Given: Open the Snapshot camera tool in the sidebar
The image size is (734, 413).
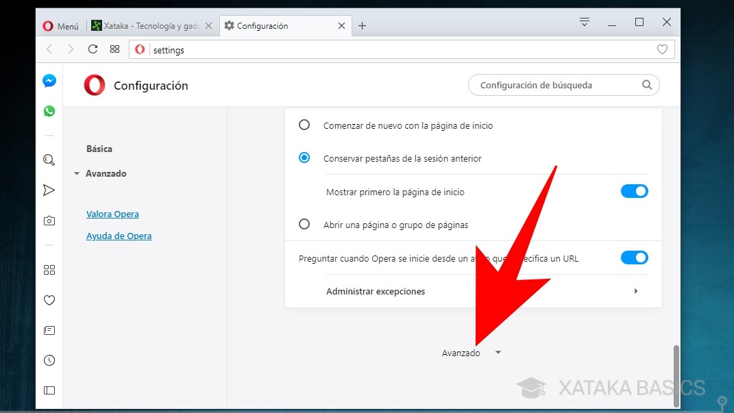Looking at the screenshot, I should [49, 220].
